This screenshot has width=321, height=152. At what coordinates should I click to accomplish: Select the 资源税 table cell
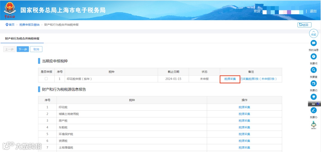(132, 141)
